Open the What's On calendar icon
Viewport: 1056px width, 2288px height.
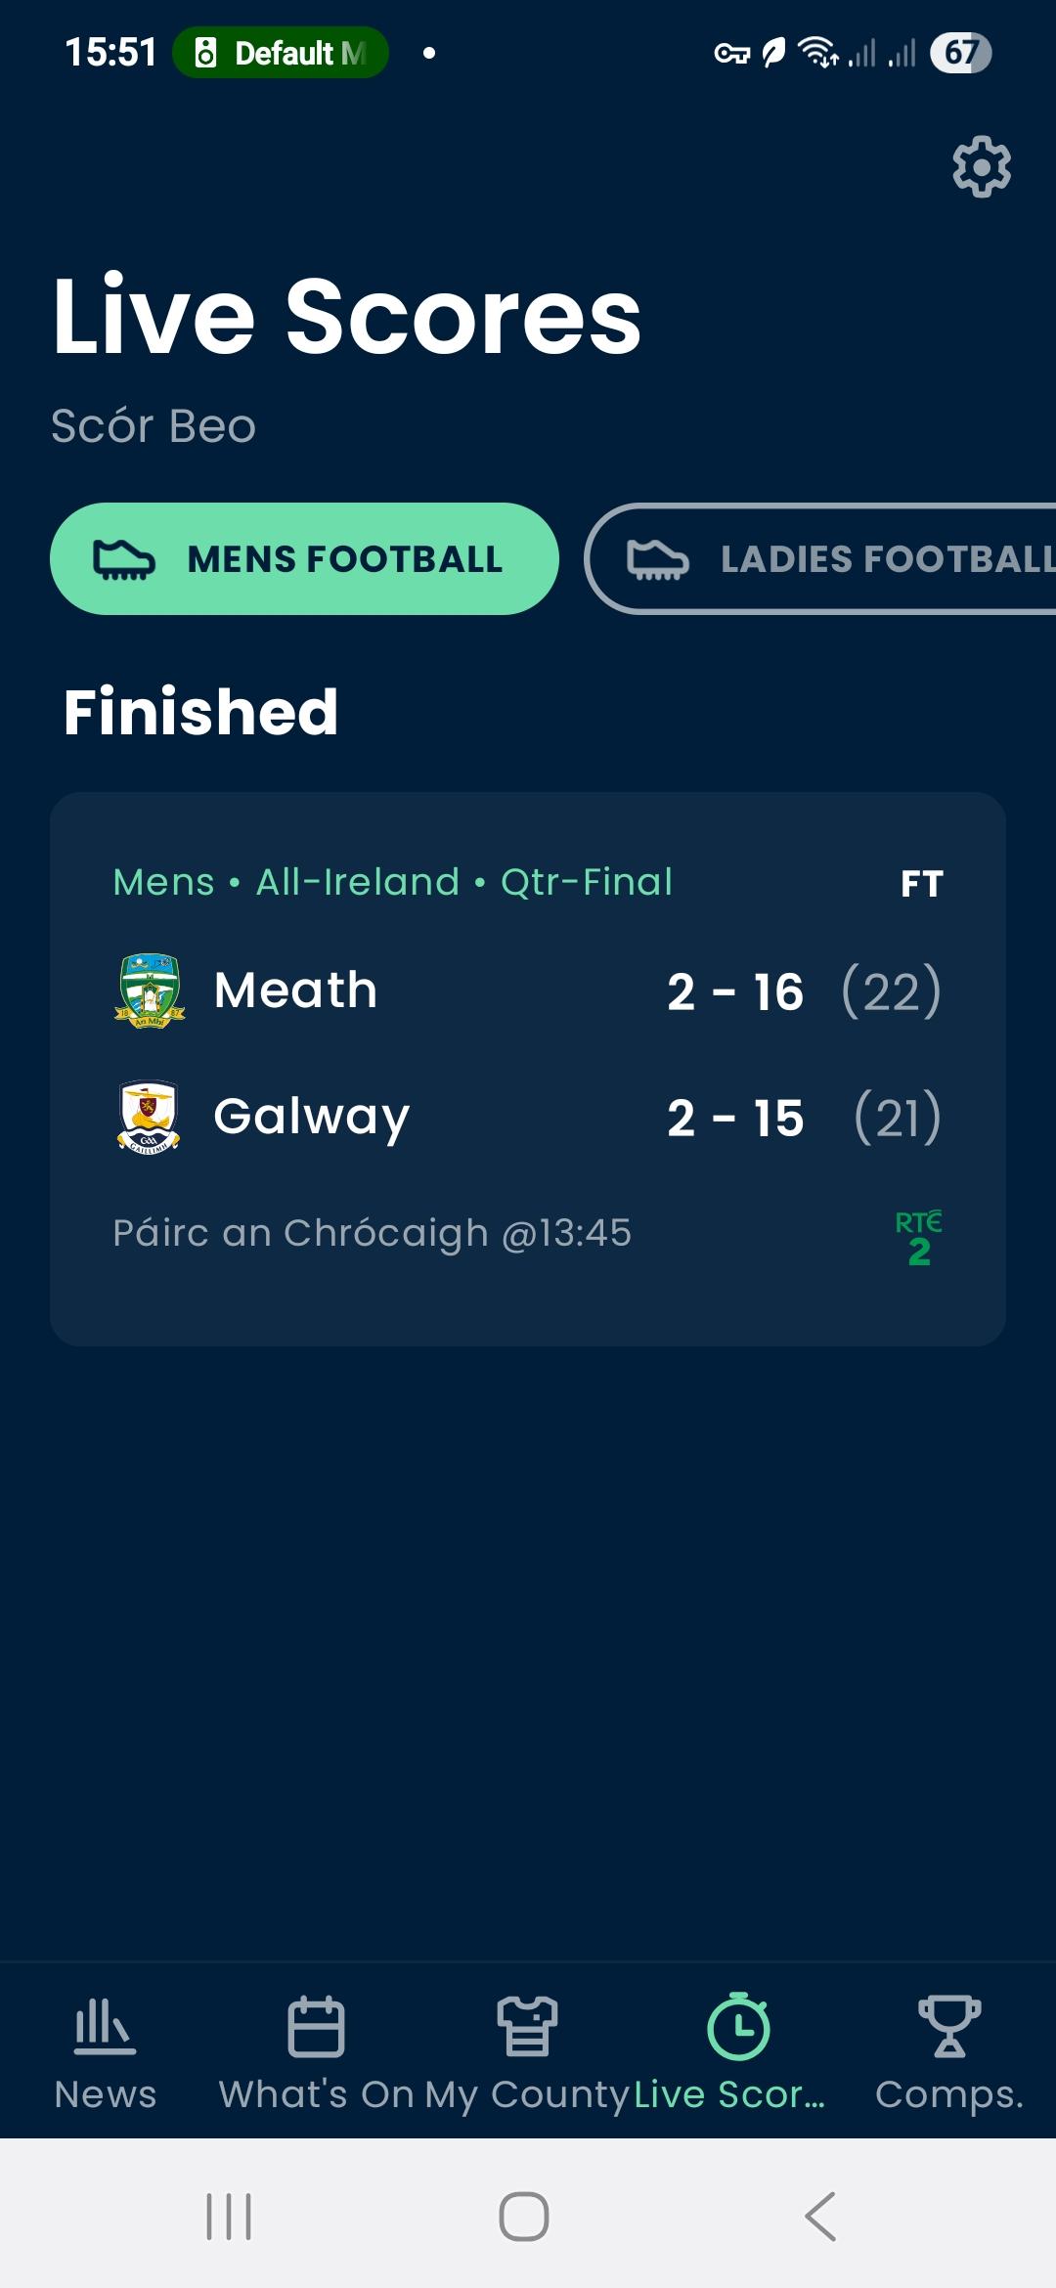click(316, 2026)
